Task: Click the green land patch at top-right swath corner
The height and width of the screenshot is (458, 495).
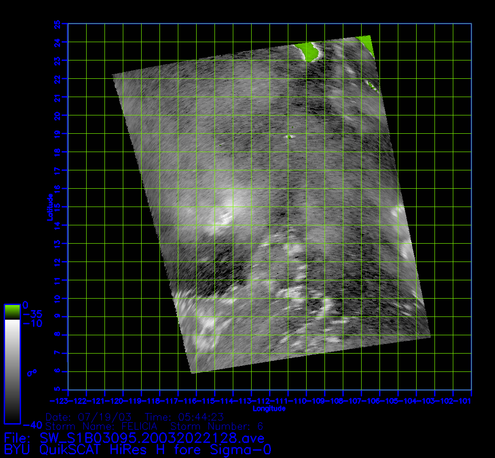Action: [367, 44]
